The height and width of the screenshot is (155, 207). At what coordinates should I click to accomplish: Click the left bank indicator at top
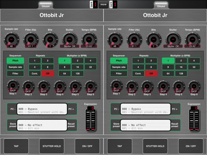click(x=93, y=4)
